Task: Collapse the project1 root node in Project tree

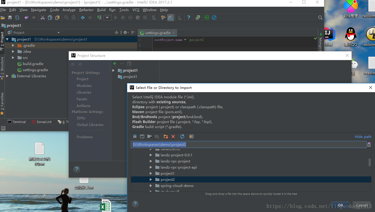Action: pos(7,39)
